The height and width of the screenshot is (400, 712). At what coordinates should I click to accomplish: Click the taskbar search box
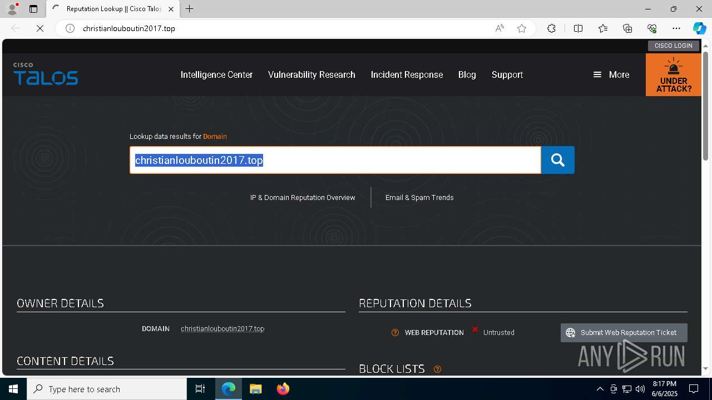point(107,389)
